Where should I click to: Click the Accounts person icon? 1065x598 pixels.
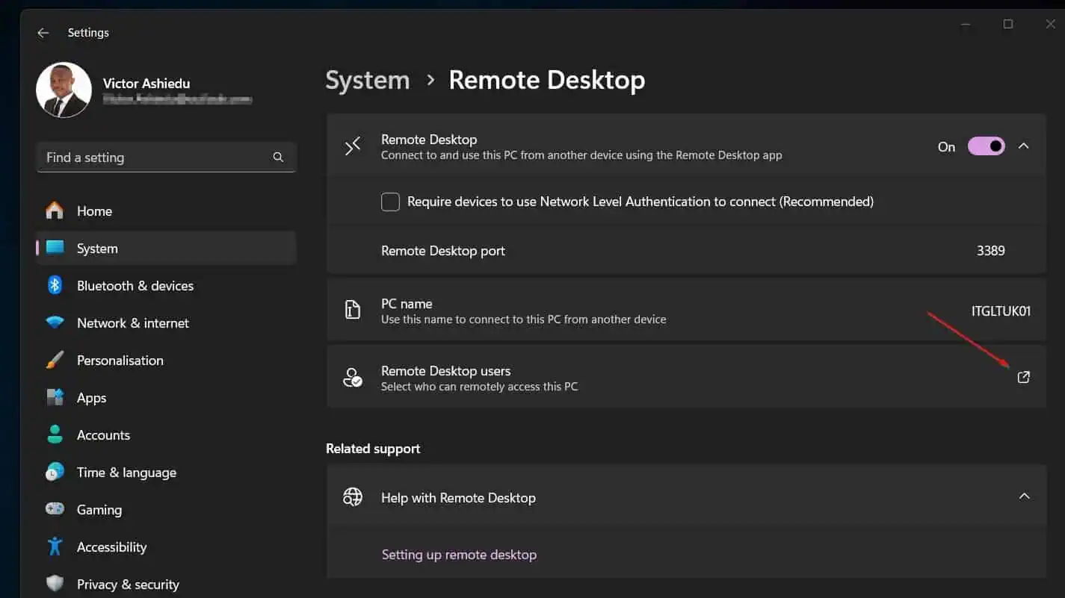click(x=55, y=435)
